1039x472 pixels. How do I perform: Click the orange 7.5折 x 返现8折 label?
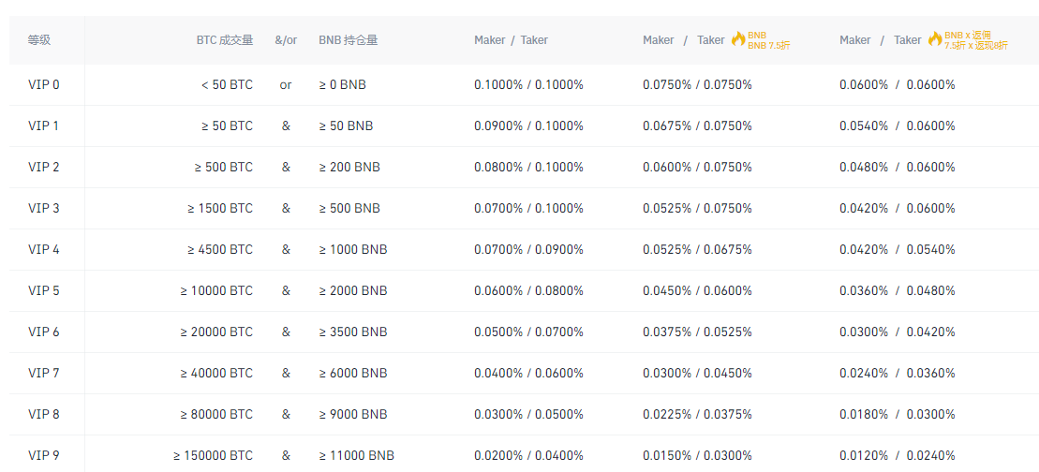tap(976, 45)
